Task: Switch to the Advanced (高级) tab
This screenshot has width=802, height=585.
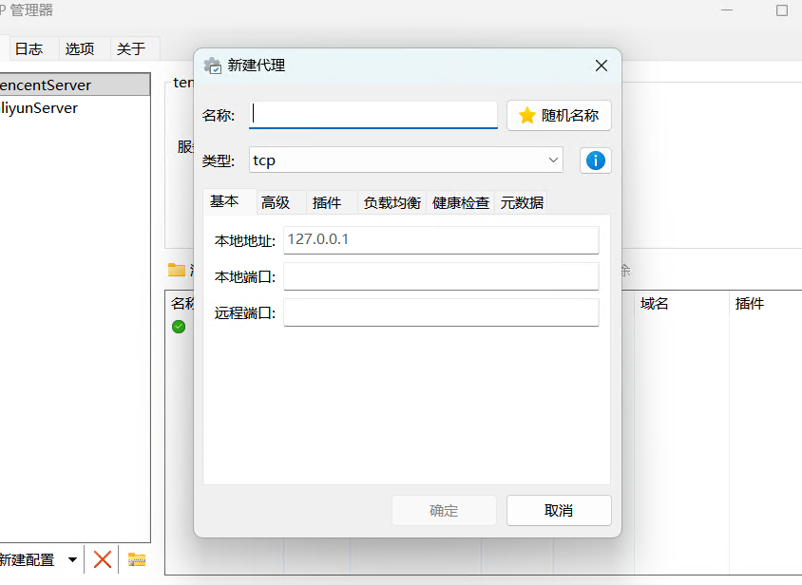Action: coord(276,202)
